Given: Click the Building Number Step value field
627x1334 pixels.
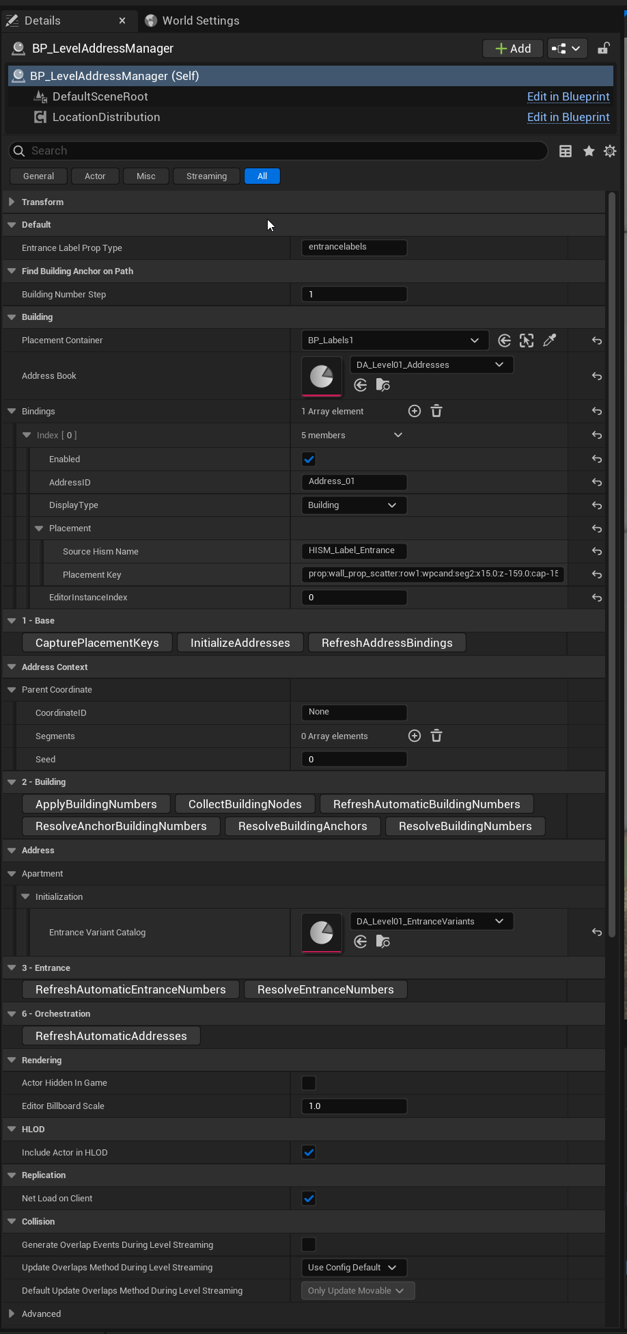Looking at the screenshot, I should [354, 294].
